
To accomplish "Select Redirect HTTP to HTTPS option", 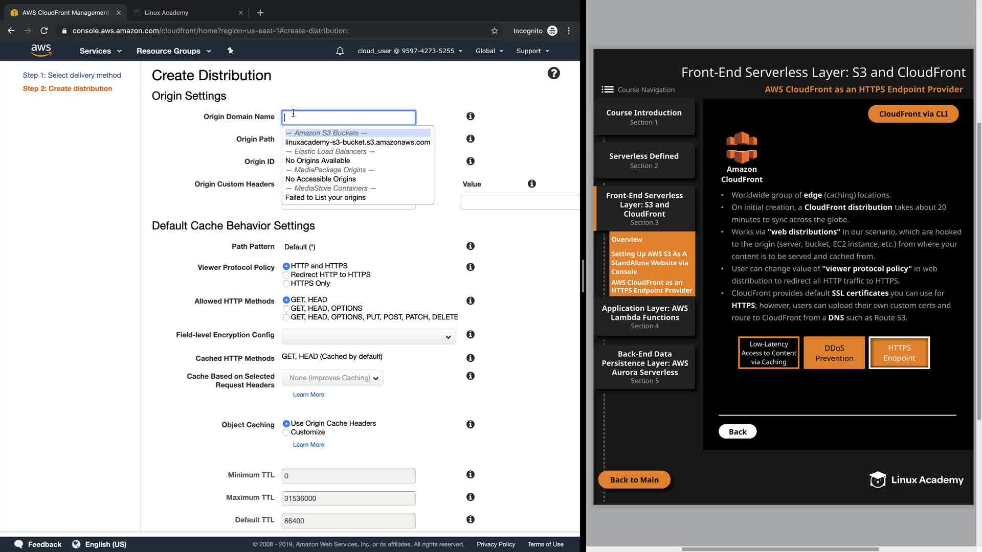I will pyautogui.click(x=286, y=275).
